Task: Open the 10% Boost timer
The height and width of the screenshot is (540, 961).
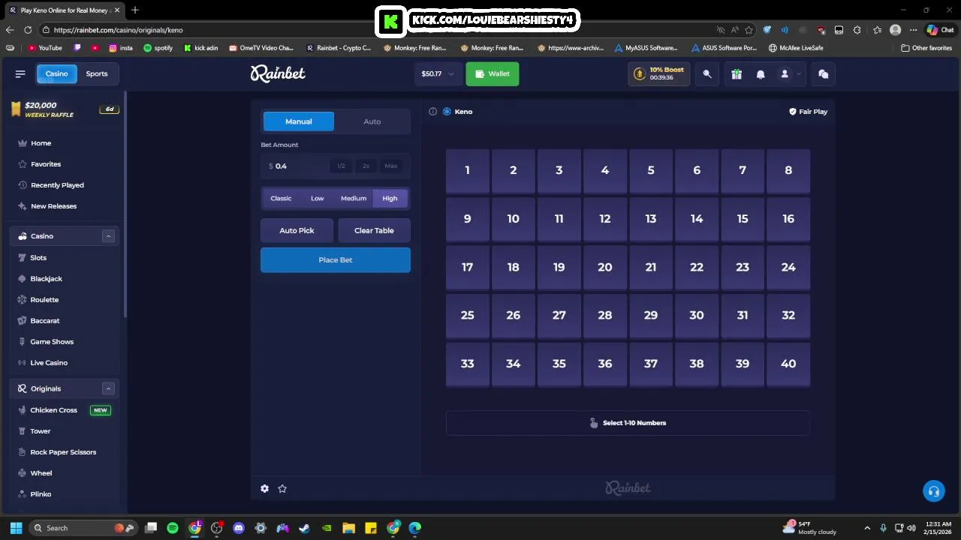Action: coord(659,73)
